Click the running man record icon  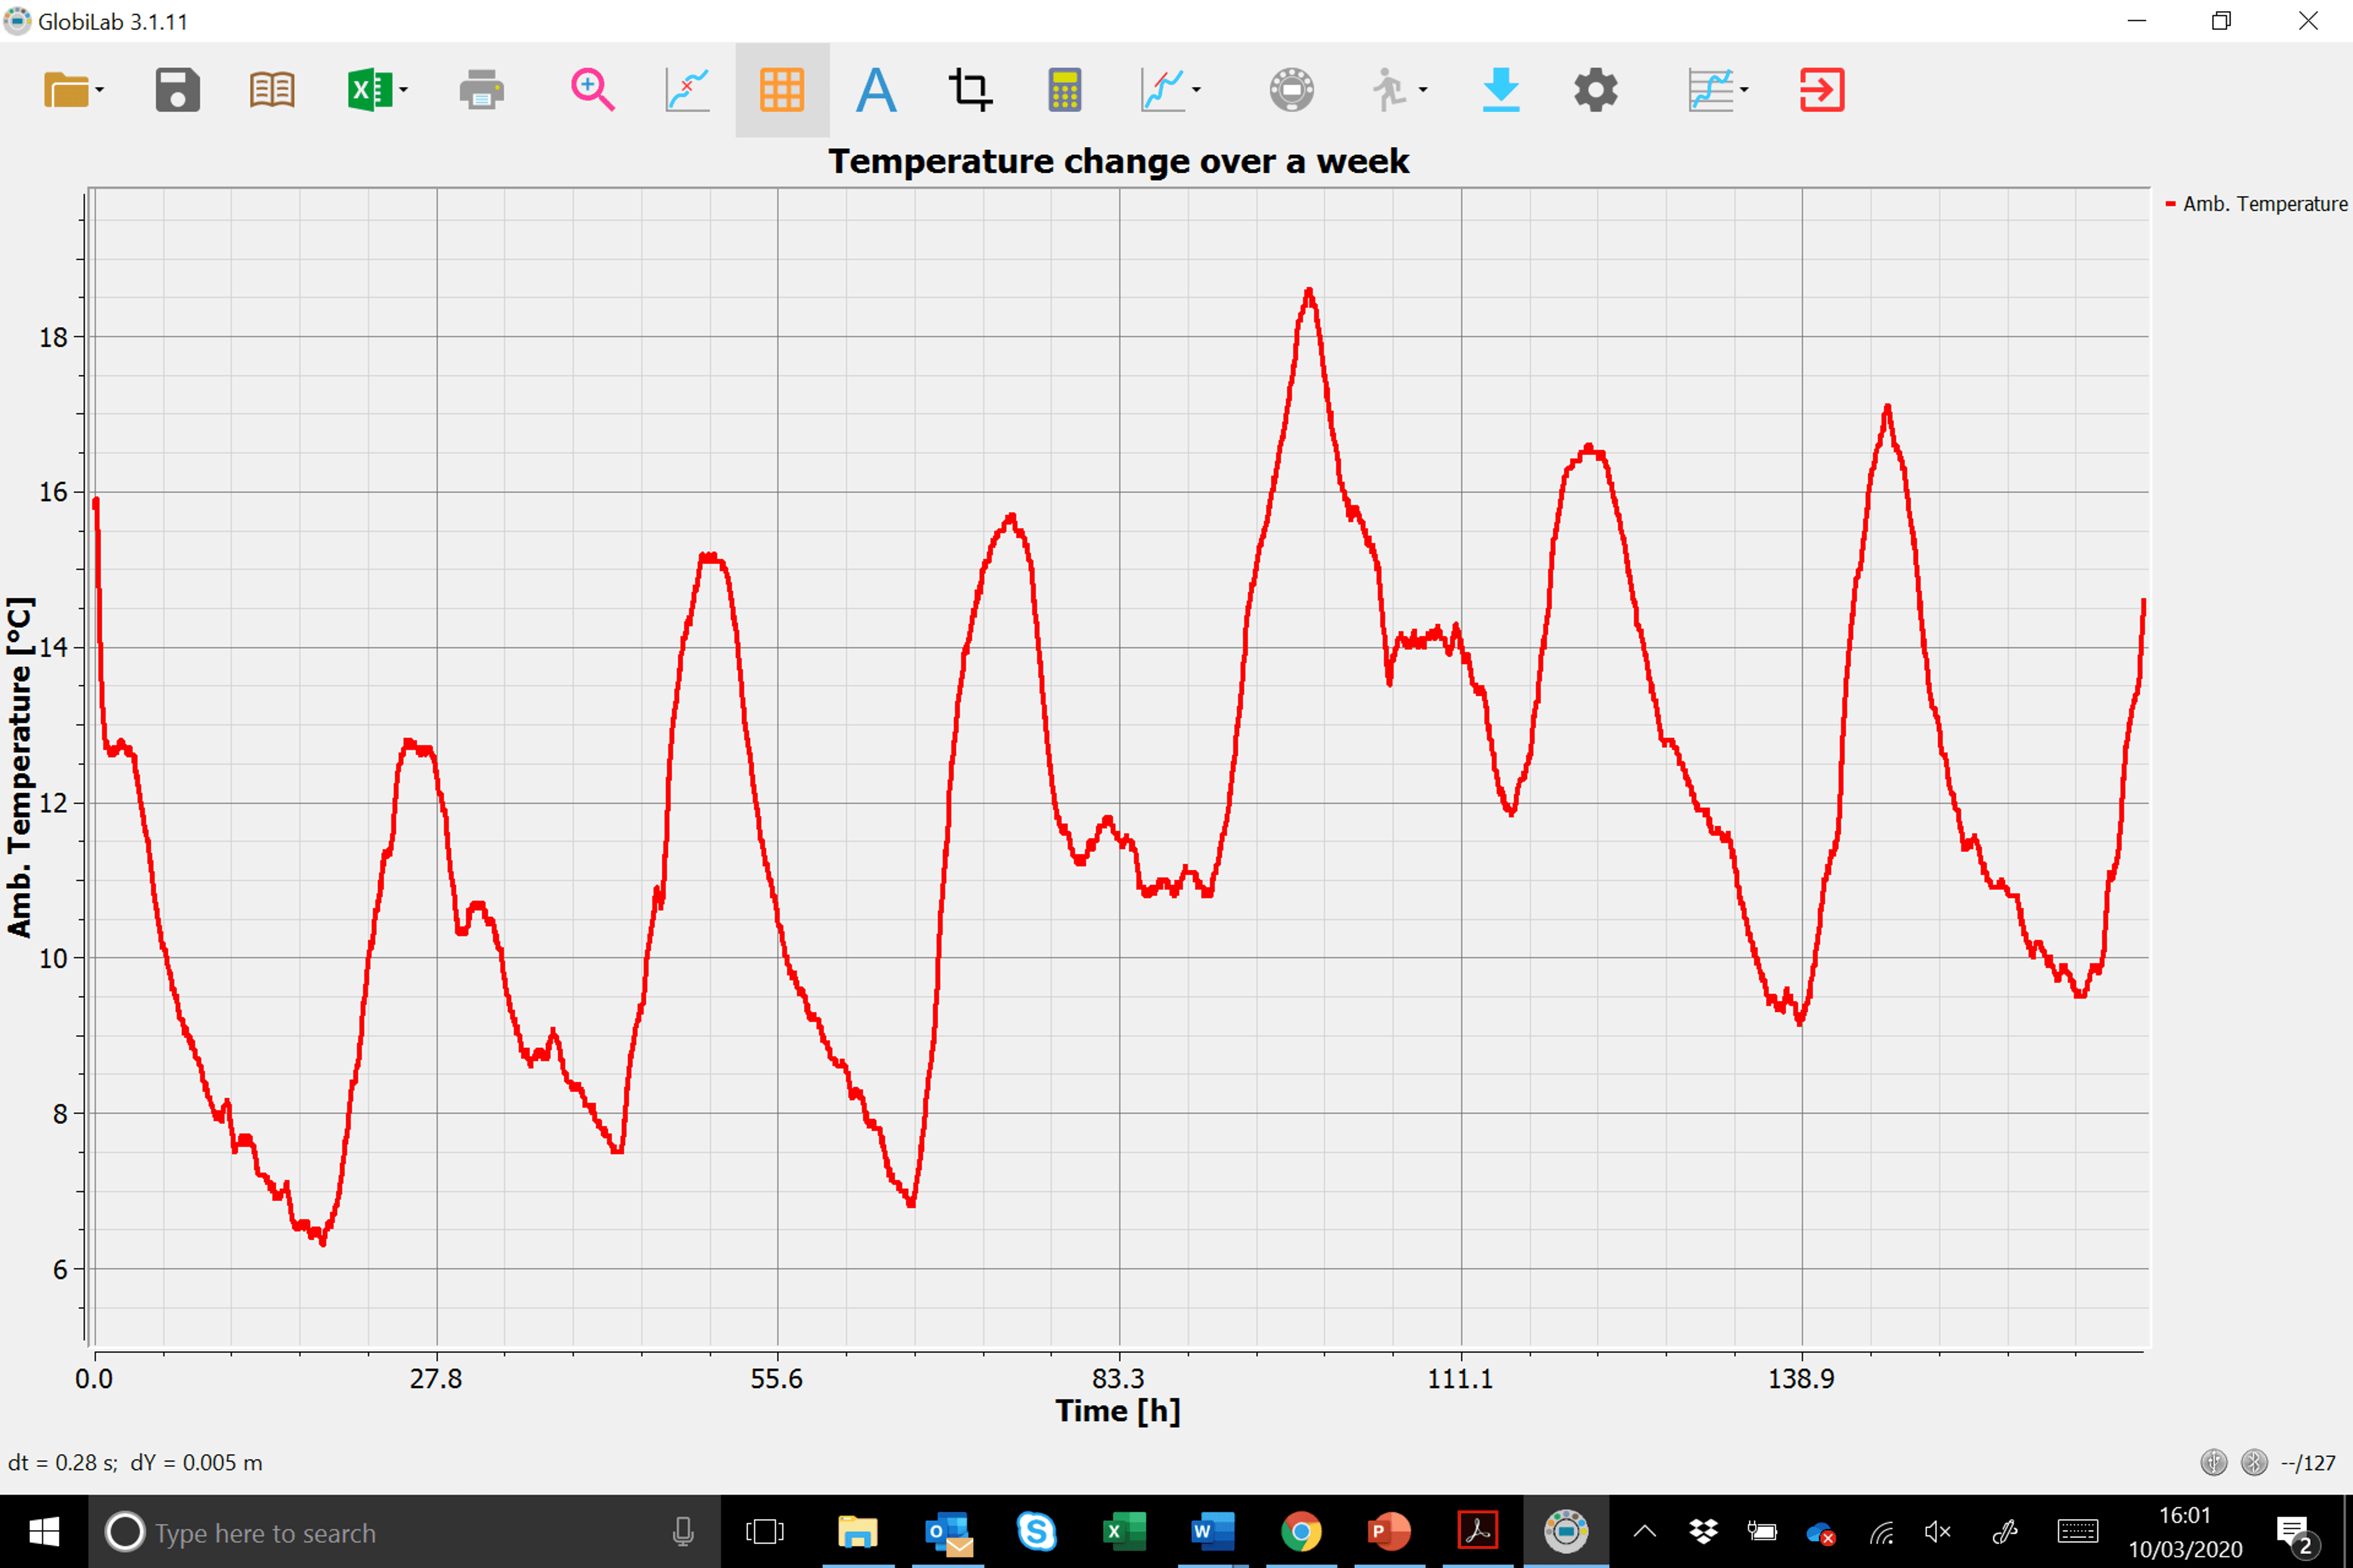pyautogui.click(x=1389, y=90)
